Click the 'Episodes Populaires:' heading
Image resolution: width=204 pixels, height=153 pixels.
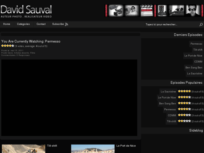tap(187, 83)
